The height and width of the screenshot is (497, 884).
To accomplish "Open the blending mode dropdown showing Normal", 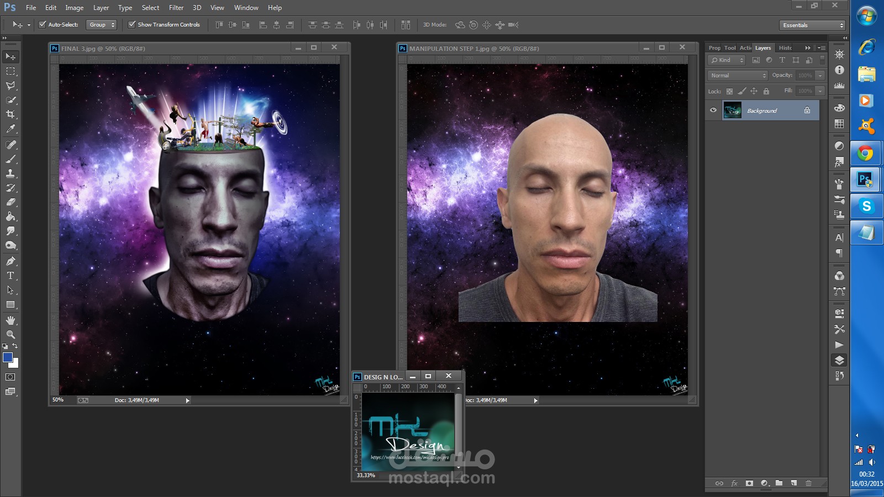I will (x=736, y=76).
